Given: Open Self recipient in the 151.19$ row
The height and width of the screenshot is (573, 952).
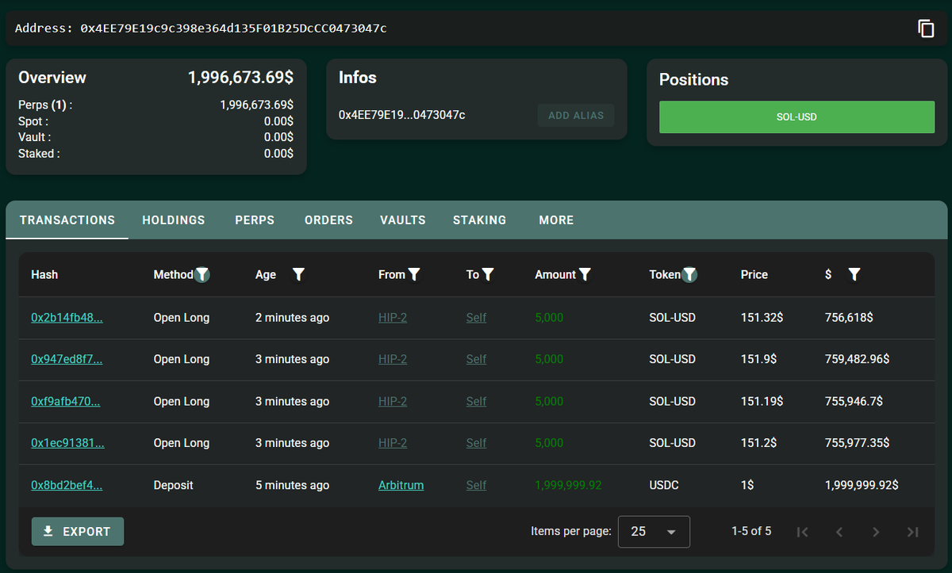Looking at the screenshot, I should click(476, 401).
